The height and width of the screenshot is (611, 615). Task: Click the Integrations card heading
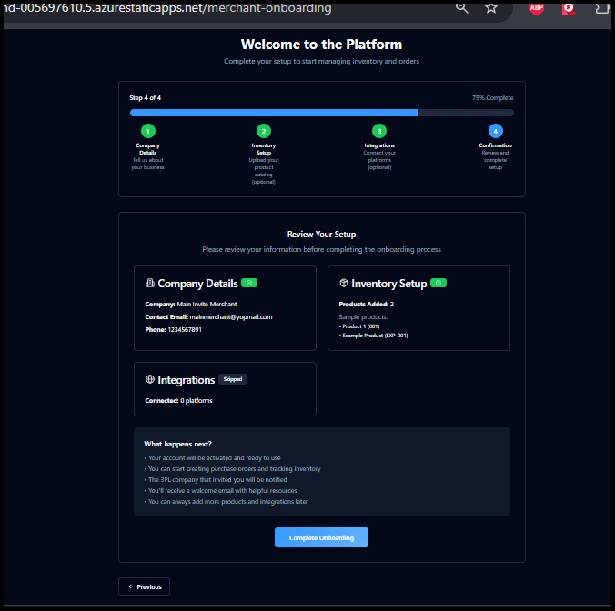(x=187, y=380)
